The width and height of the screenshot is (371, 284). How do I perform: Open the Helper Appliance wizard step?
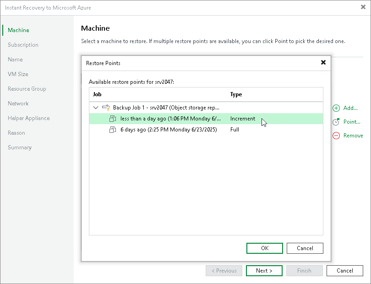29,118
